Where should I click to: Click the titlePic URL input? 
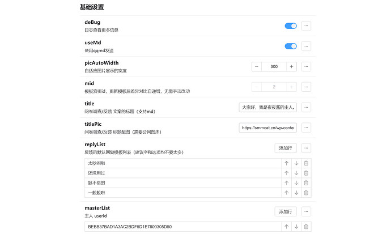[x=268, y=127]
